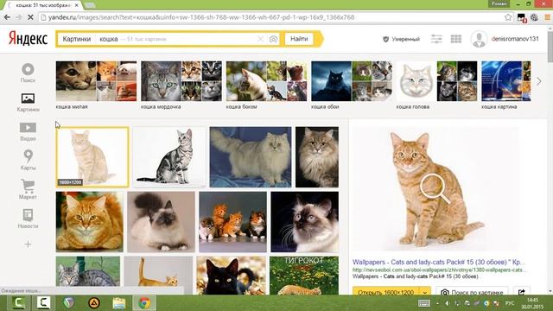The width and height of the screenshot is (553, 311).
Task: Open Маркет in the left sidebar
Action: pyautogui.click(x=28, y=190)
